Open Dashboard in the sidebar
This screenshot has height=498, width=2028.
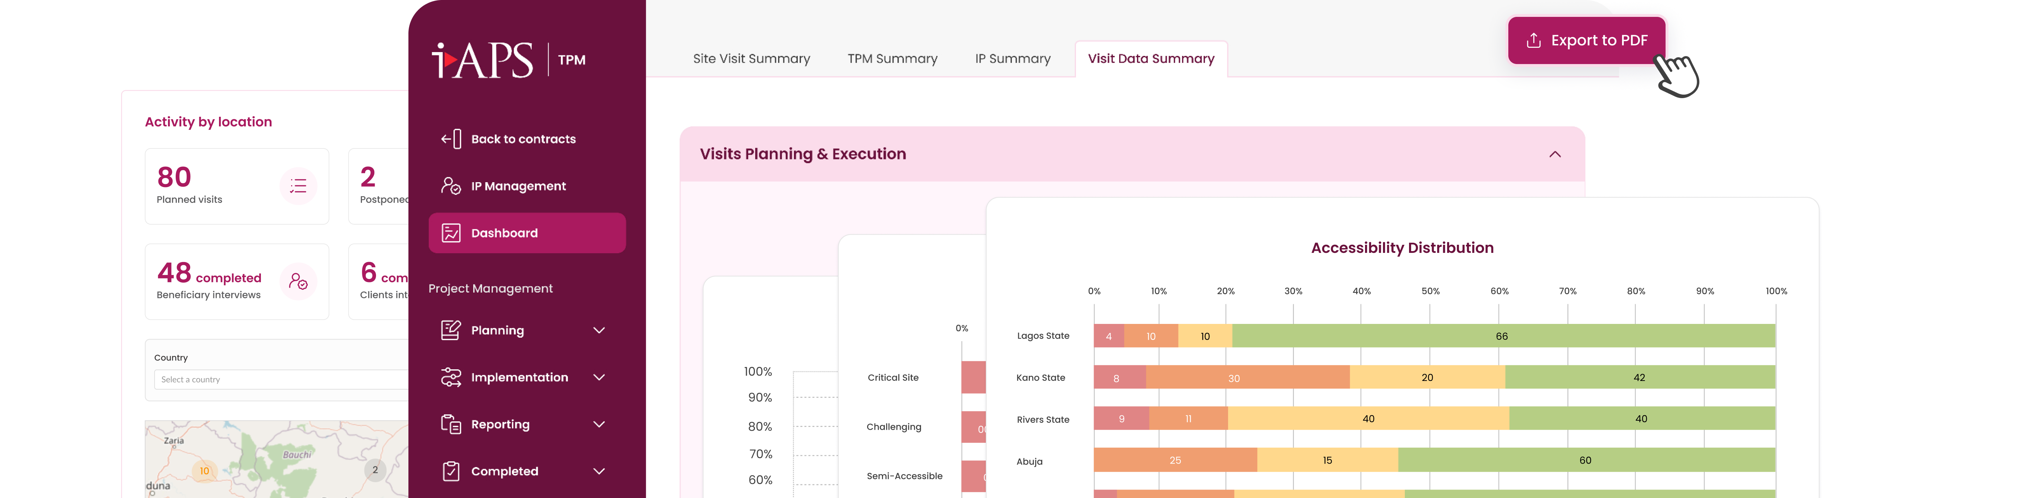click(x=527, y=233)
